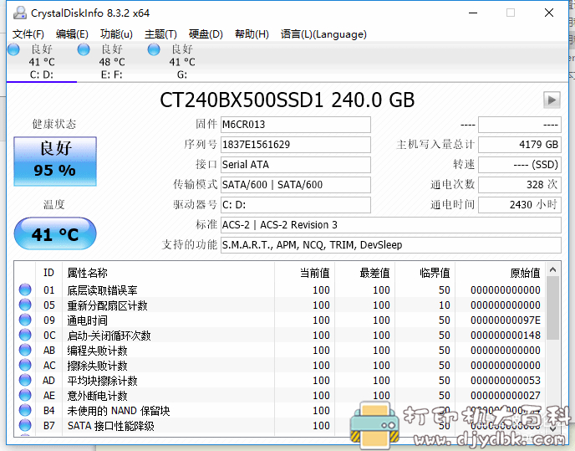The image size is (575, 451).
Task: Click status icon of row AD 平均块擦除计数
Action: [x=25, y=380]
